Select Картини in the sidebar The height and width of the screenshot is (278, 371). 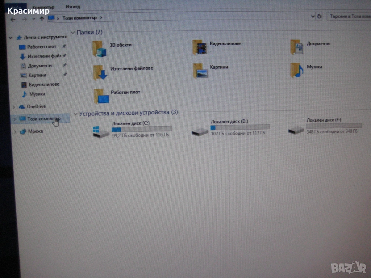(37, 75)
